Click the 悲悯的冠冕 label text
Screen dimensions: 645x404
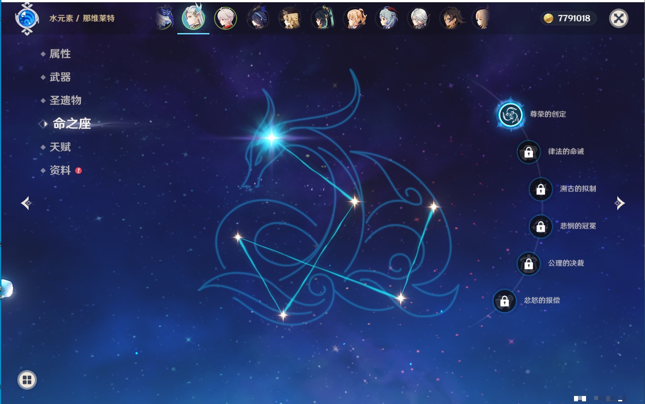coord(578,226)
